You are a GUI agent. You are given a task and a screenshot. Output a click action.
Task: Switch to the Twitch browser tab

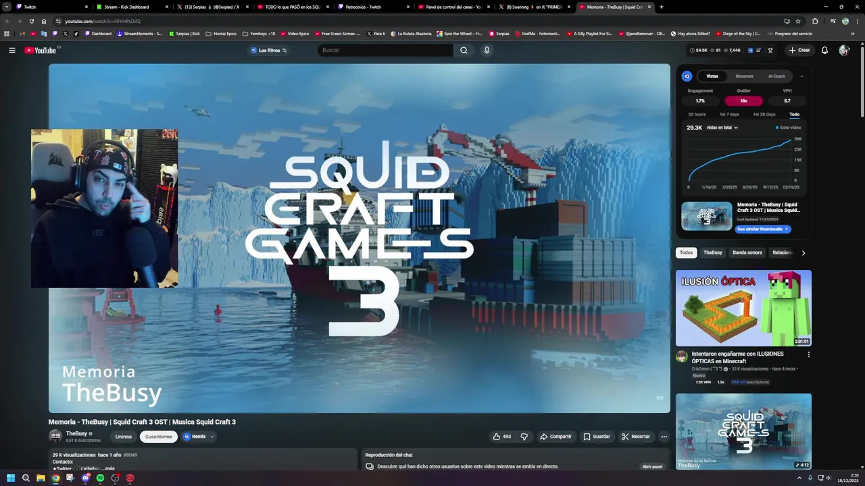pyautogui.click(x=51, y=7)
